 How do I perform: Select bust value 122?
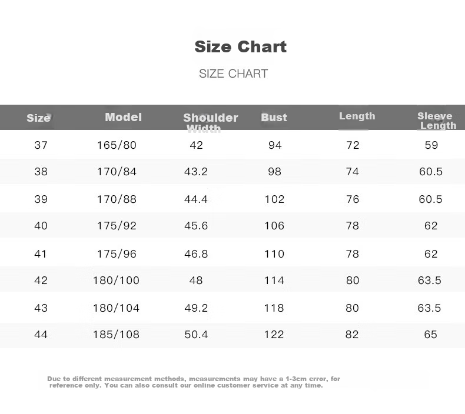274,335
